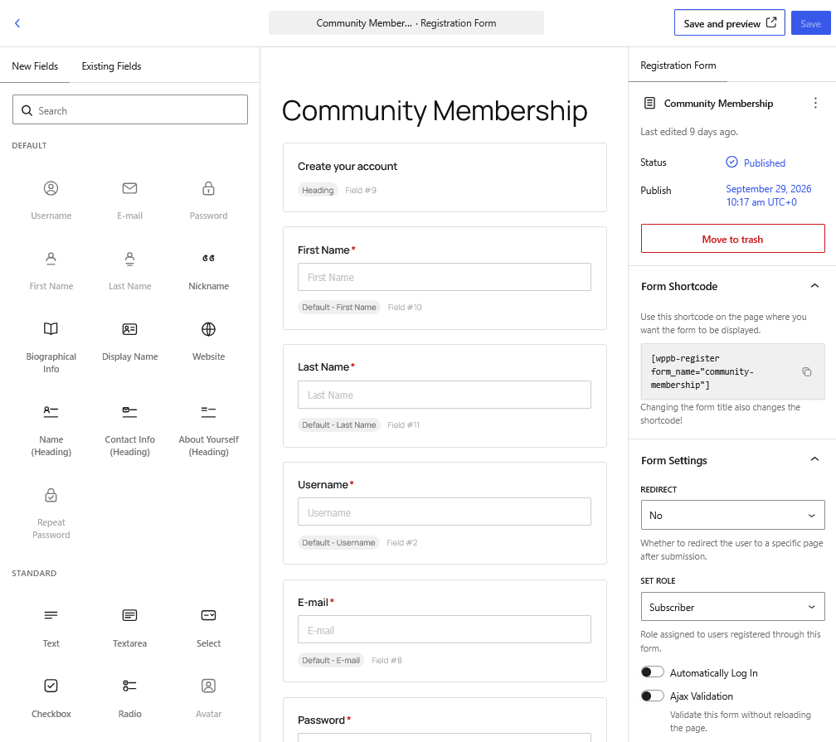Add the Display Name card icon
Screen dimensions: 836x742
tap(129, 329)
